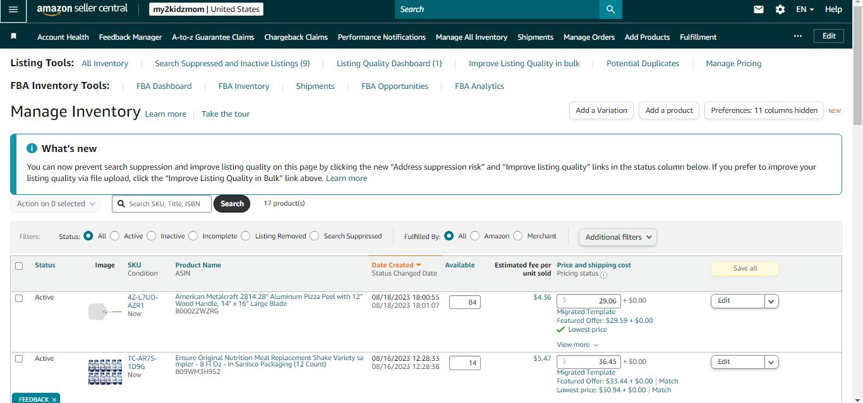Open Edit dropdown arrow for Pizza Peel row
The image size is (863, 403).
coord(771,301)
